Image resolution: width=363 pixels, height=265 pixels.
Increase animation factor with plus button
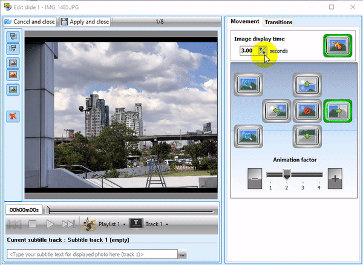(335, 178)
